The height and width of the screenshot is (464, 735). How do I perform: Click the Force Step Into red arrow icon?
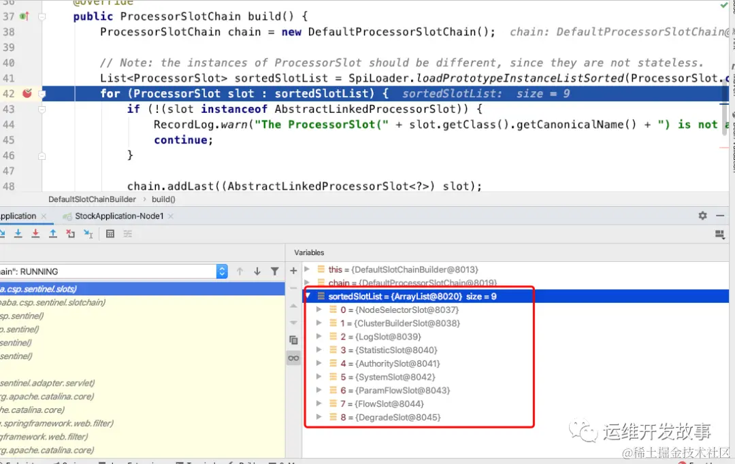35,233
